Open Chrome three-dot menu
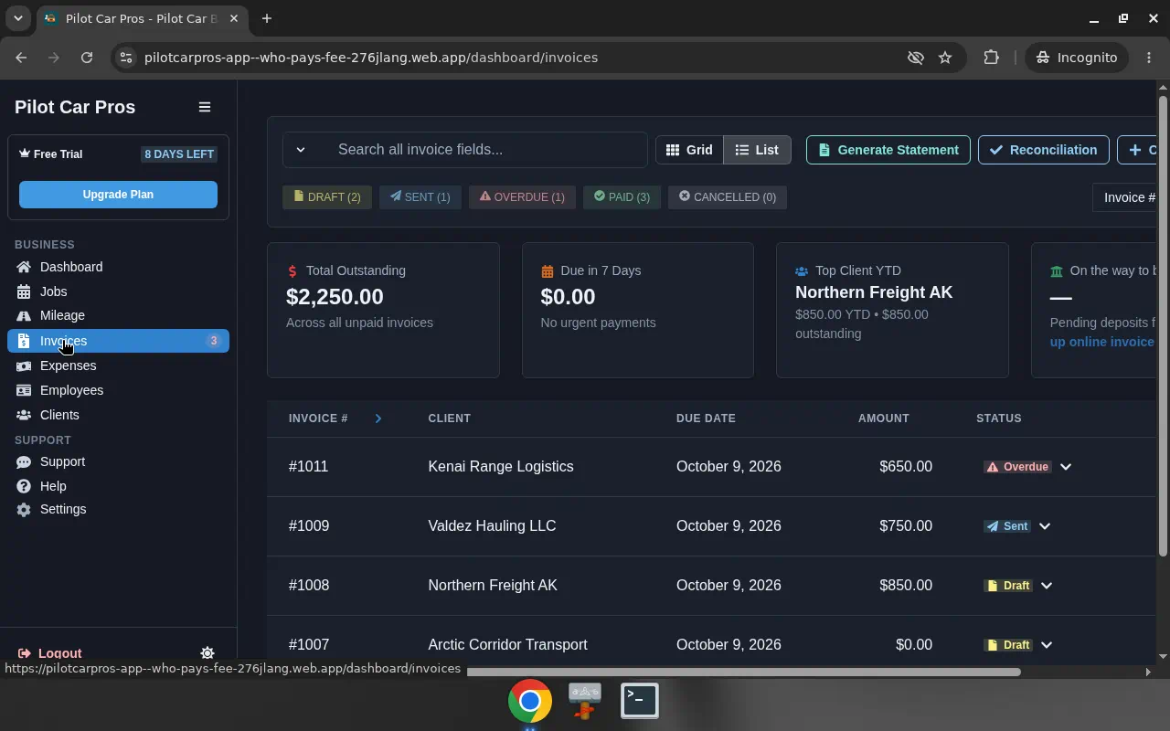1170x731 pixels. (x=1149, y=58)
